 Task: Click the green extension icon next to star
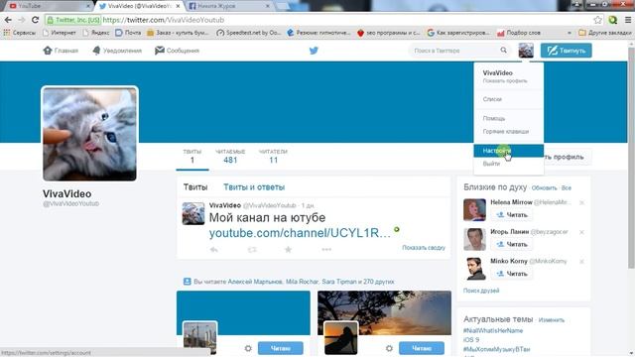coord(613,20)
